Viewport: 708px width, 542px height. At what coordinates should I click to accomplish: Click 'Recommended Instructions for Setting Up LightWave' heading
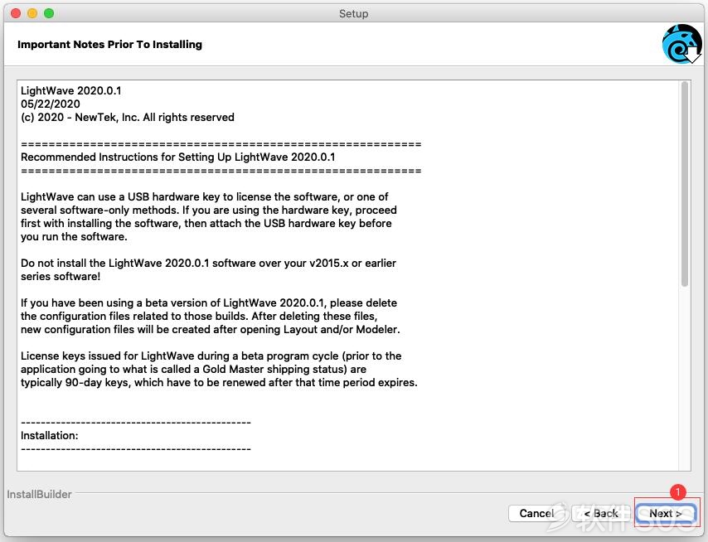click(x=178, y=157)
